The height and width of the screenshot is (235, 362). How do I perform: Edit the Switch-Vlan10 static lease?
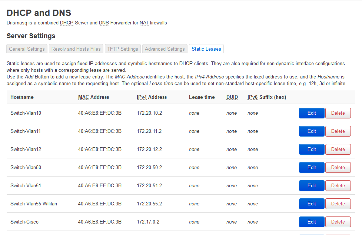click(311, 113)
